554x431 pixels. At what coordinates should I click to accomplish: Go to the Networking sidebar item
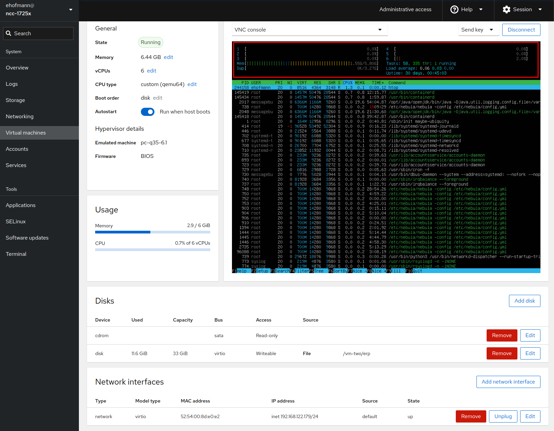click(x=20, y=117)
